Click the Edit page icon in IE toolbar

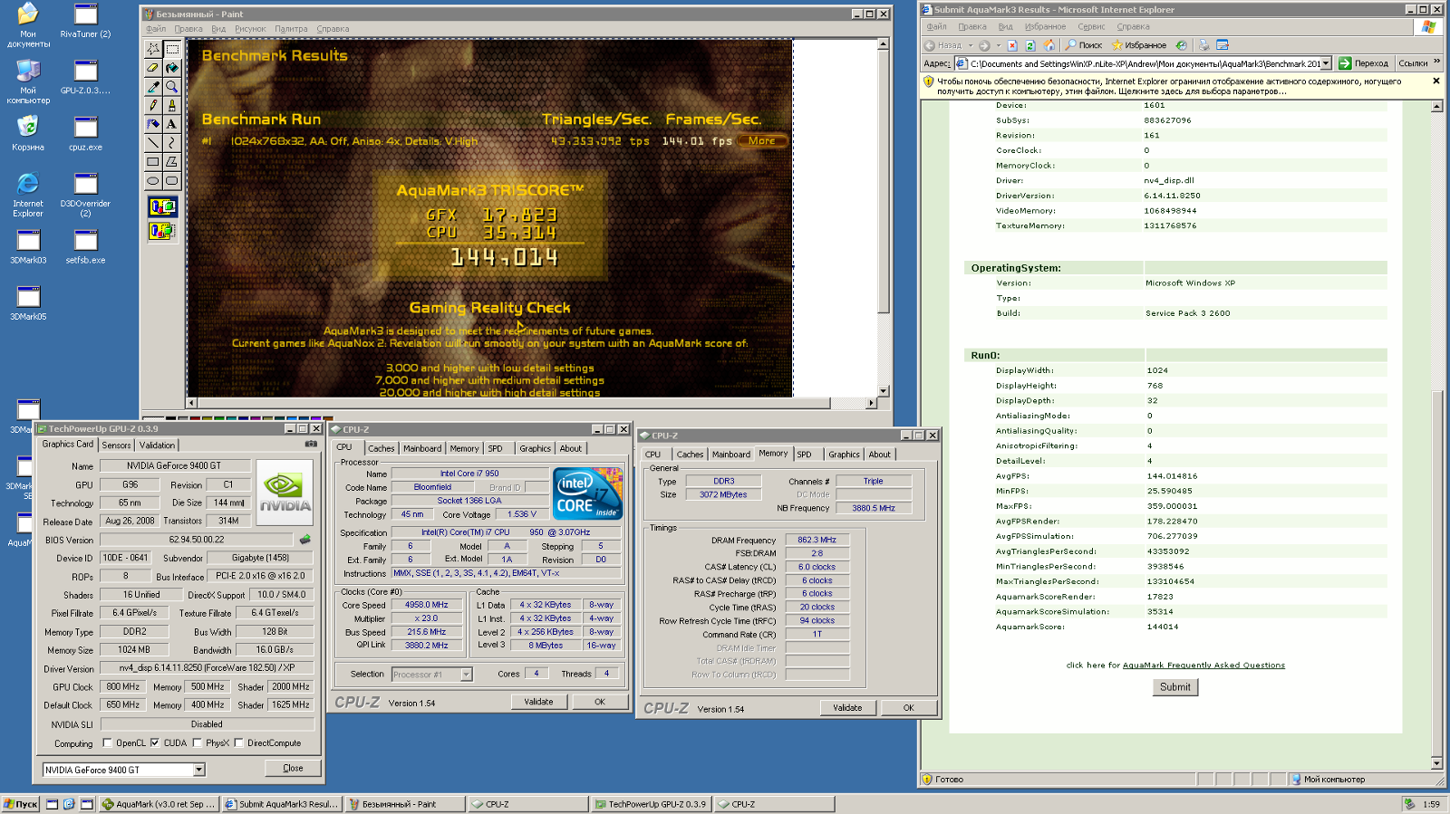pyautogui.click(x=1223, y=45)
